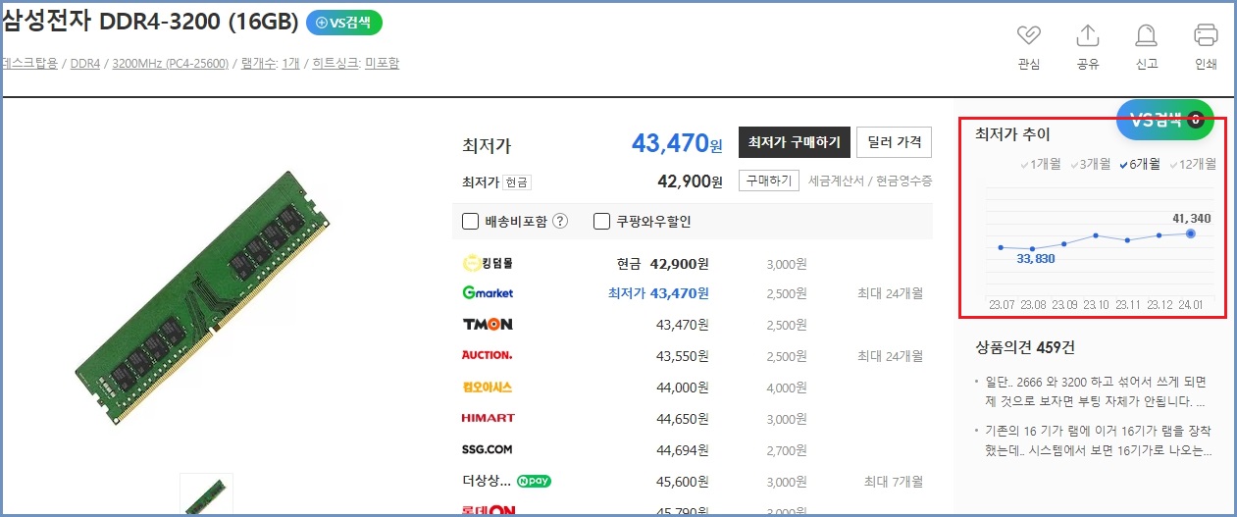Click the VS검색 button beside the title
This screenshot has height=517, width=1237.
(x=344, y=23)
